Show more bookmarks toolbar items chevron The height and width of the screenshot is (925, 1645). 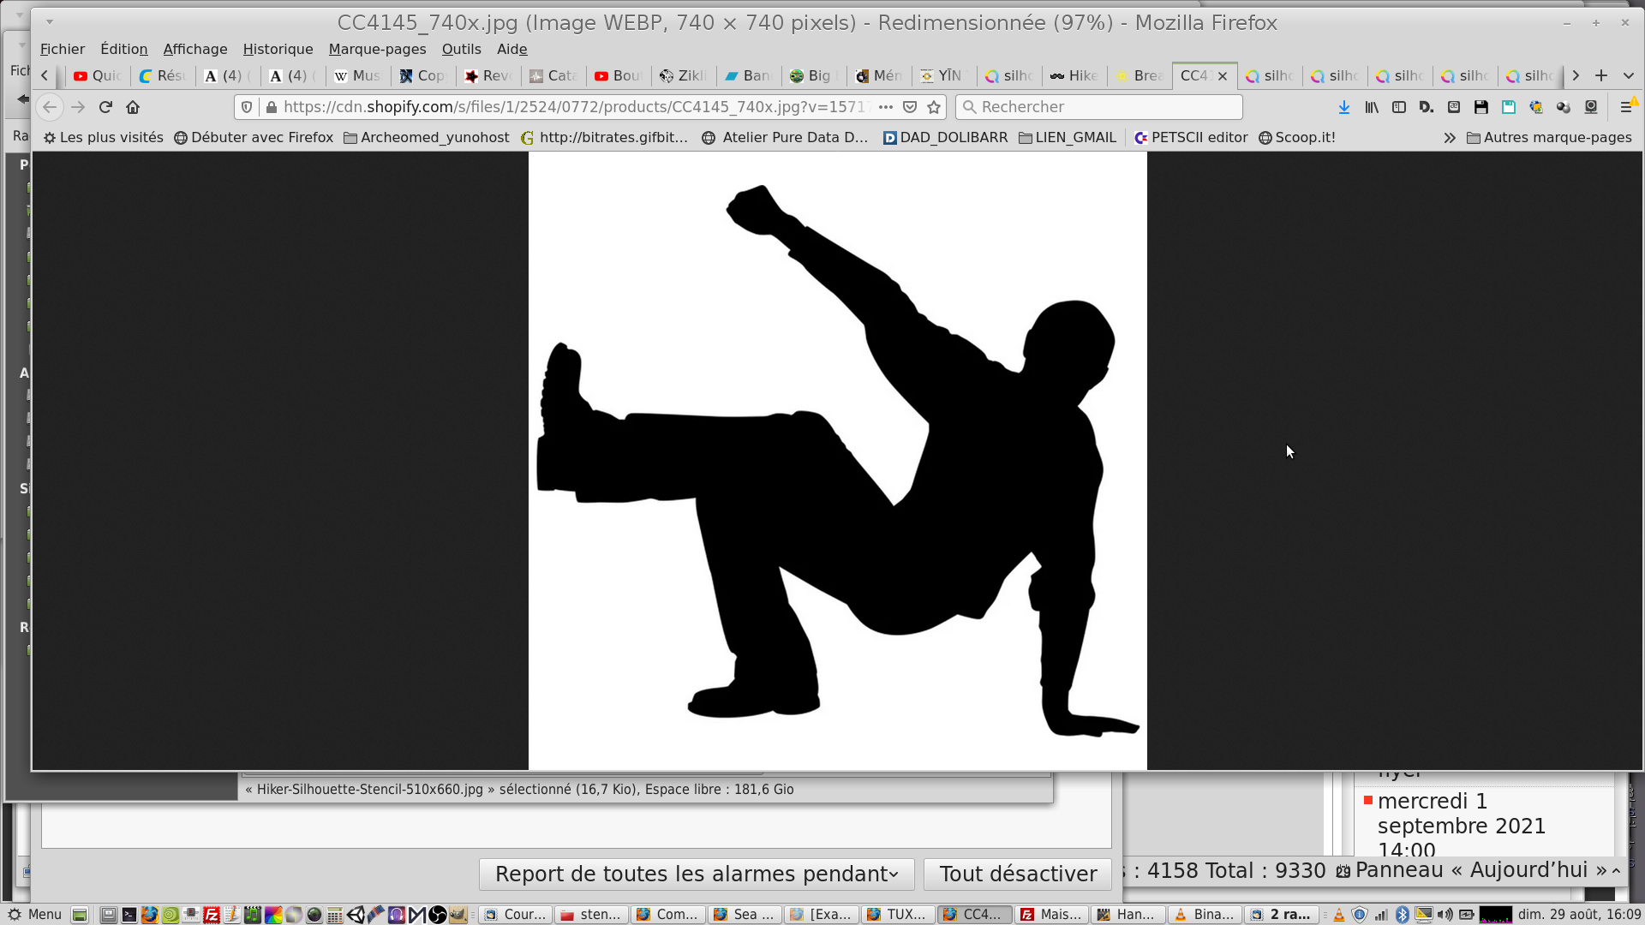pos(1450,138)
